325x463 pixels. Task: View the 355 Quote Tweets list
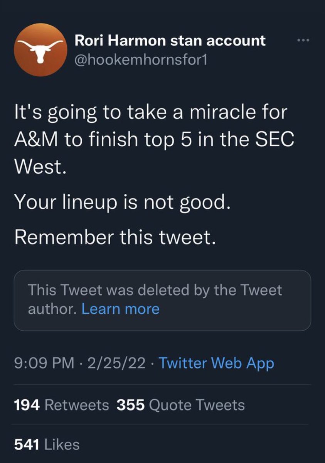coord(180,405)
